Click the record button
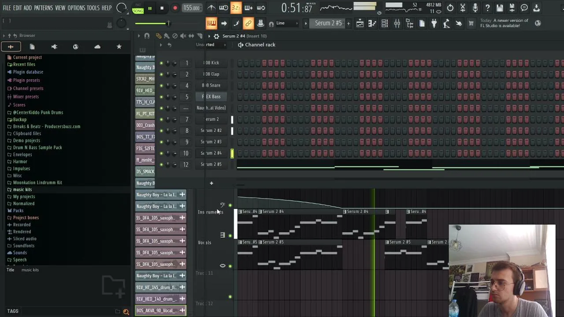The width and height of the screenshot is (564, 317). tap(175, 8)
